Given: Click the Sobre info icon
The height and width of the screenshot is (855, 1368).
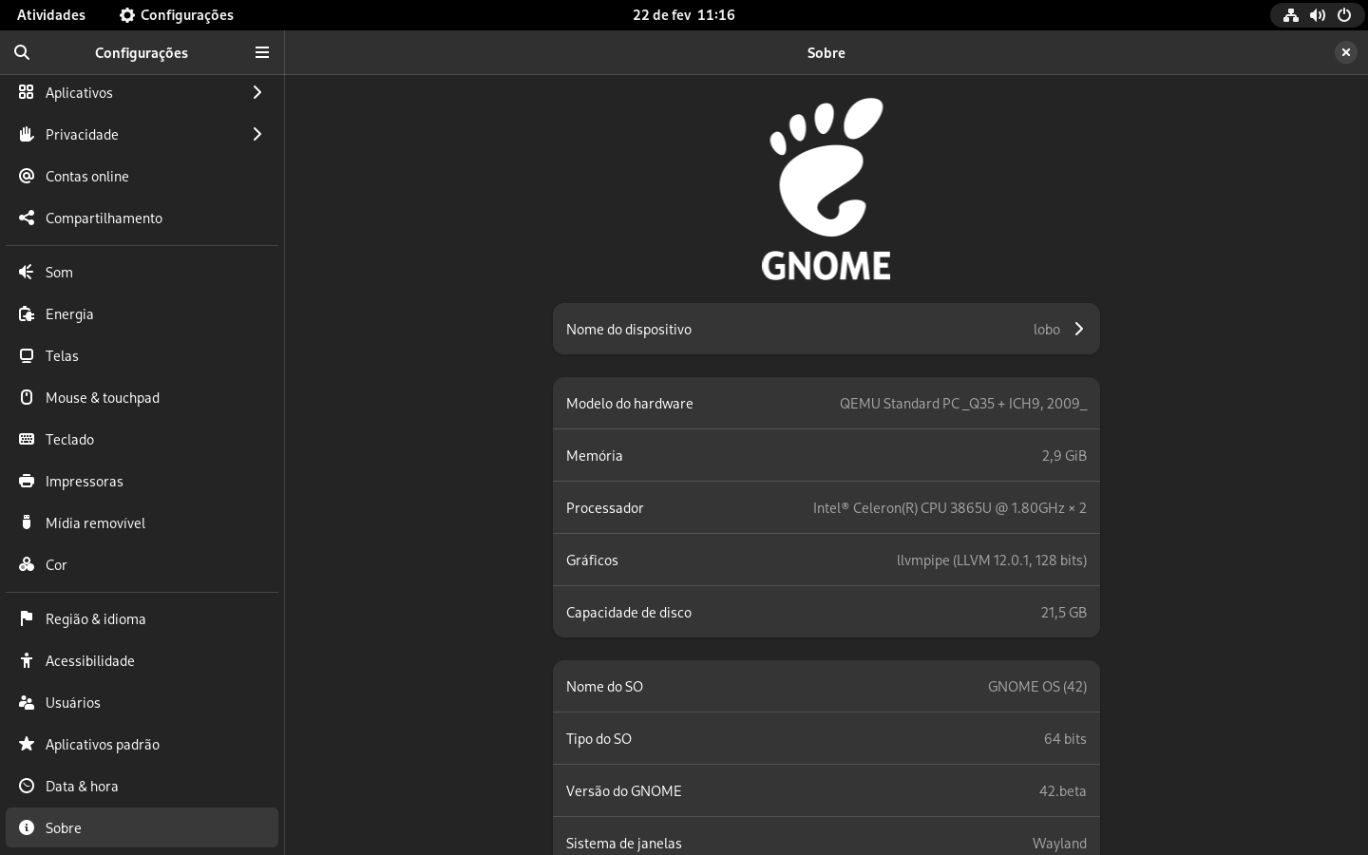Looking at the screenshot, I should (27, 827).
